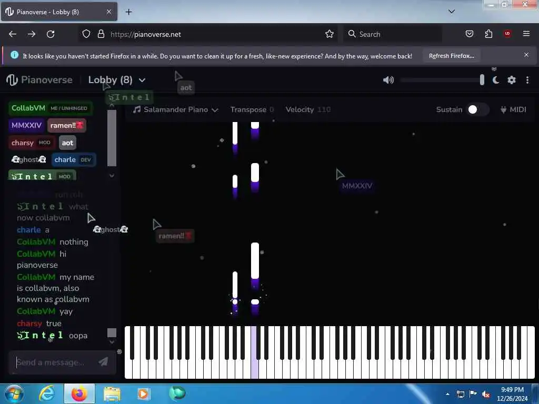Select Intel MOD user tag in list

[42, 176]
